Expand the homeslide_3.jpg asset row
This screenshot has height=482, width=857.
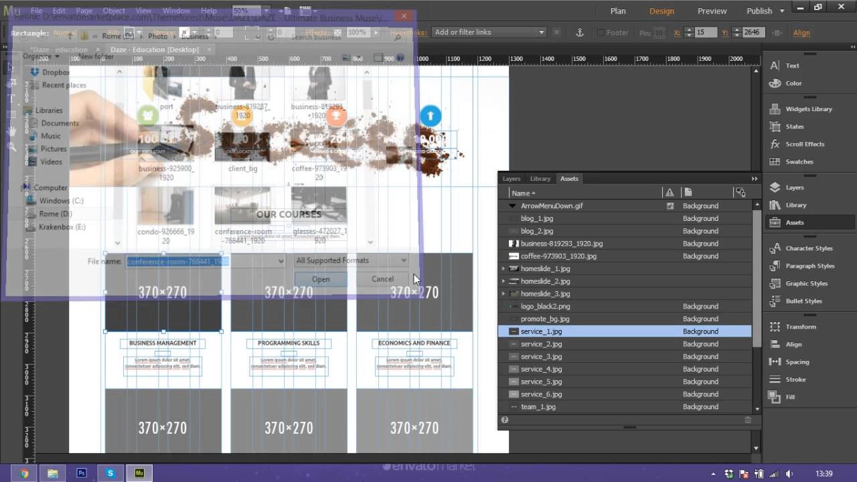click(x=503, y=294)
